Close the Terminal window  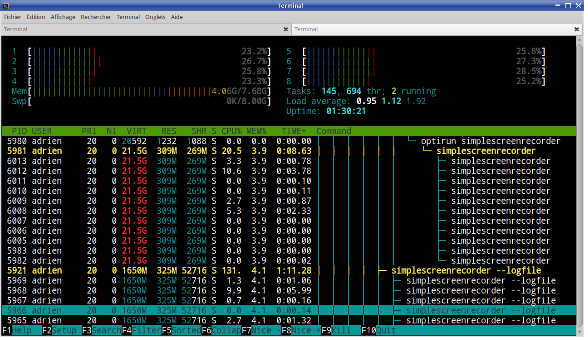578,5
